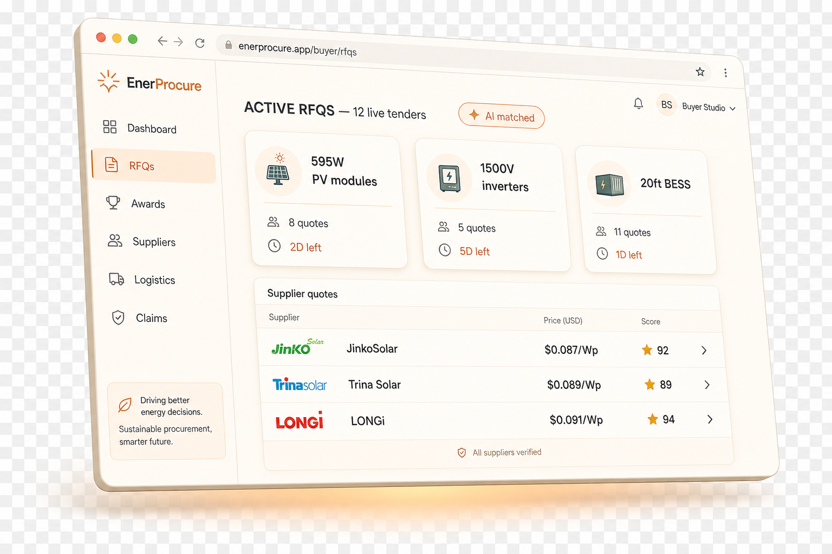832x554 pixels.
Task: Sort by the Price (USD) column header
Action: click(563, 320)
